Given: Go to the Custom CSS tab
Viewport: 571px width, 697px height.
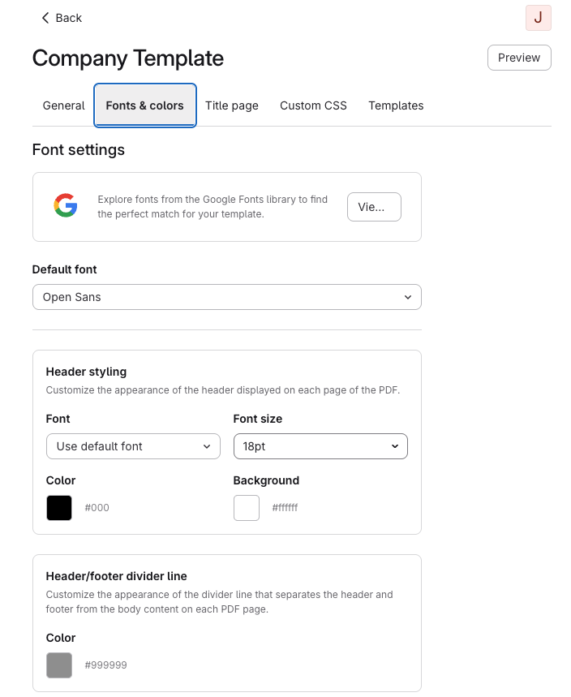Looking at the screenshot, I should click(313, 105).
